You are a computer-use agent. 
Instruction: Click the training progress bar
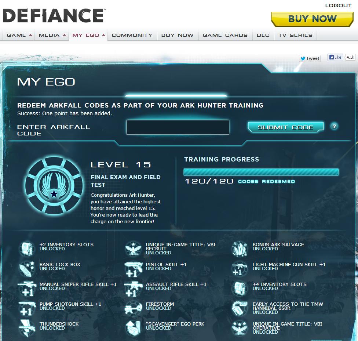pos(261,172)
